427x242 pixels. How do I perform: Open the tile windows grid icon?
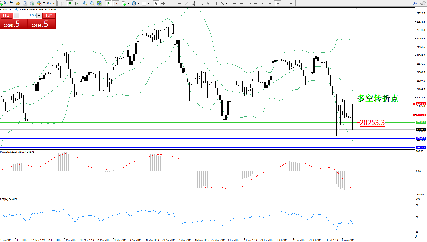point(99,3)
